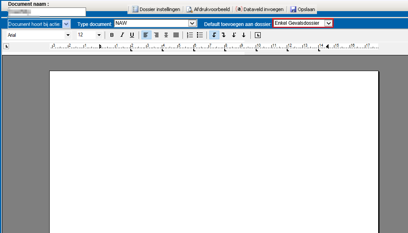The width and height of the screenshot is (408, 233).
Task: Open Afdrukvoorbeeld print preview
Action: click(x=208, y=9)
